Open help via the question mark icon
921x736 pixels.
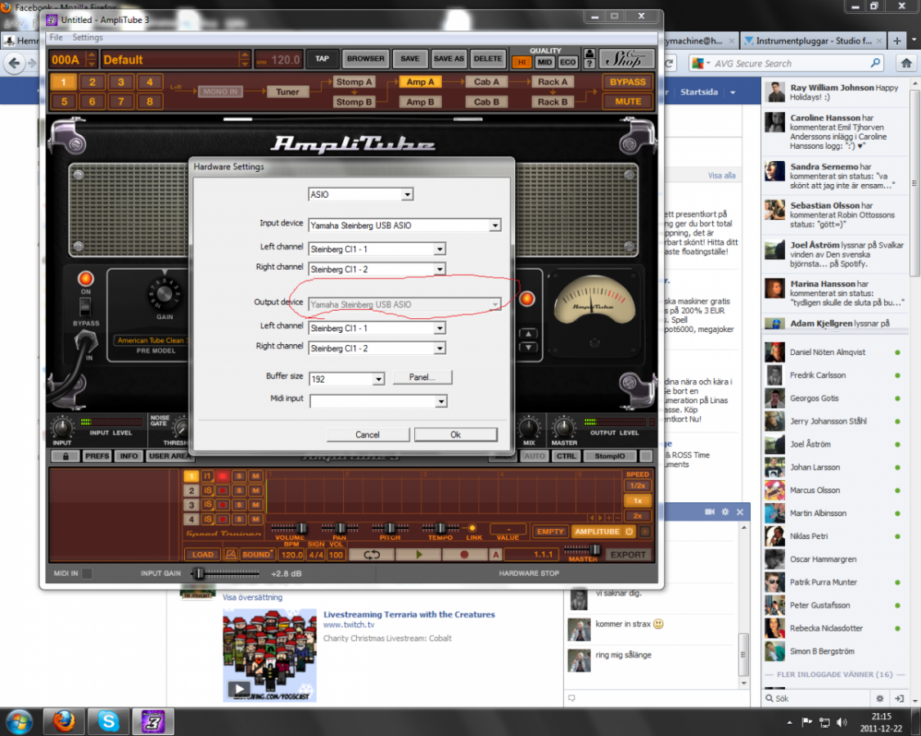(589, 64)
